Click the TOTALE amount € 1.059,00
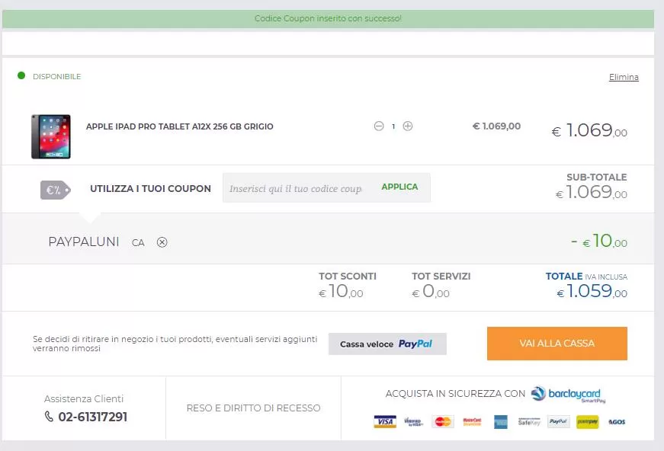This screenshot has height=451, width=664. pyautogui.click(x=592, y=291)
